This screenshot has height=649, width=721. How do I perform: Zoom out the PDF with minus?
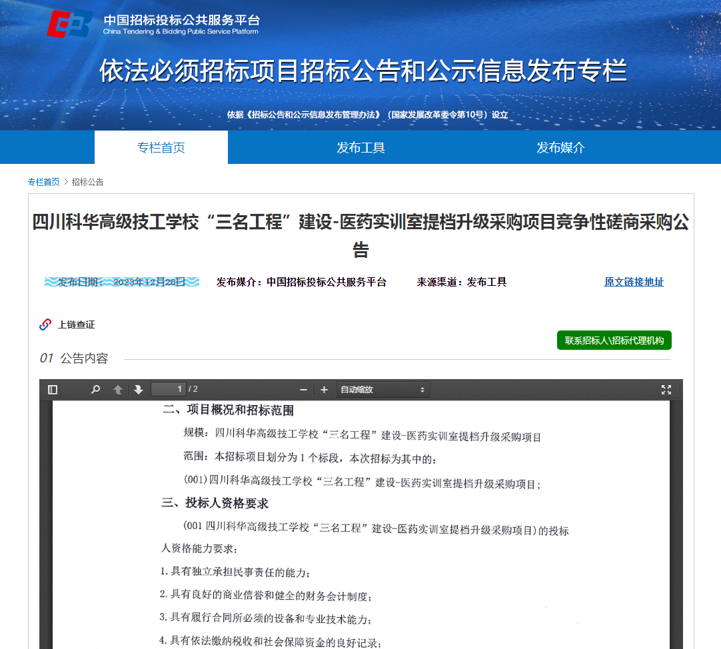click(303, 390)
